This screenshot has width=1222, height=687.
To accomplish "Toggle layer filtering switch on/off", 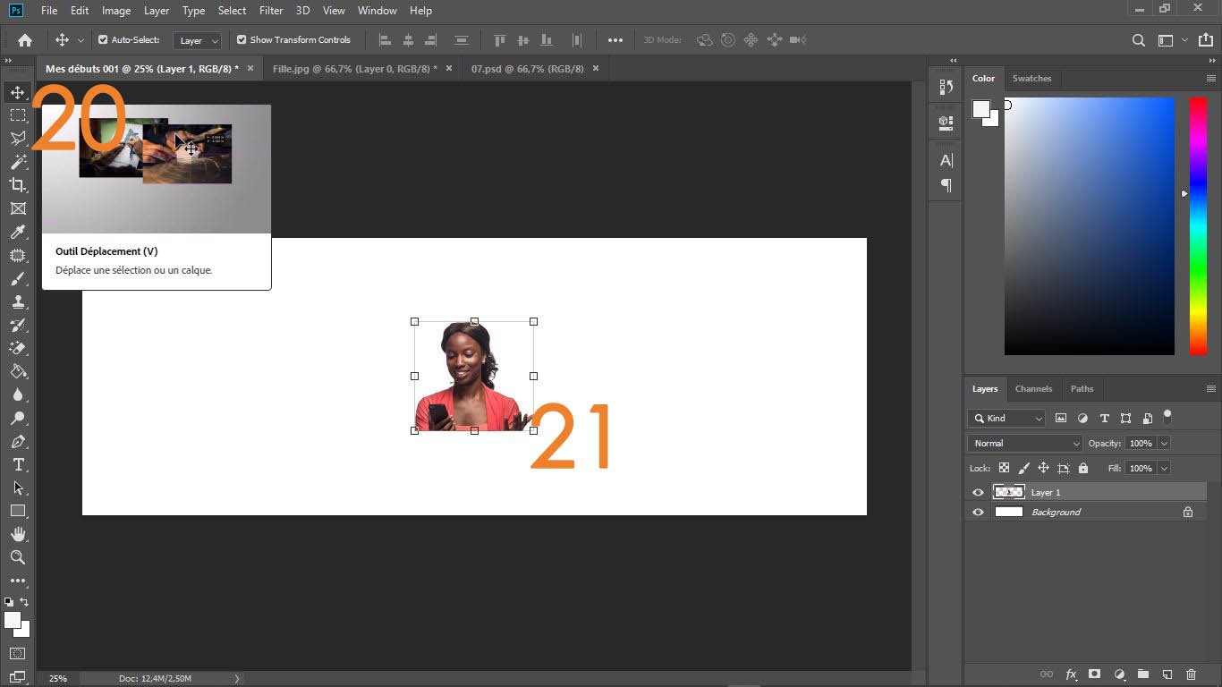I will click(1167, 417).
